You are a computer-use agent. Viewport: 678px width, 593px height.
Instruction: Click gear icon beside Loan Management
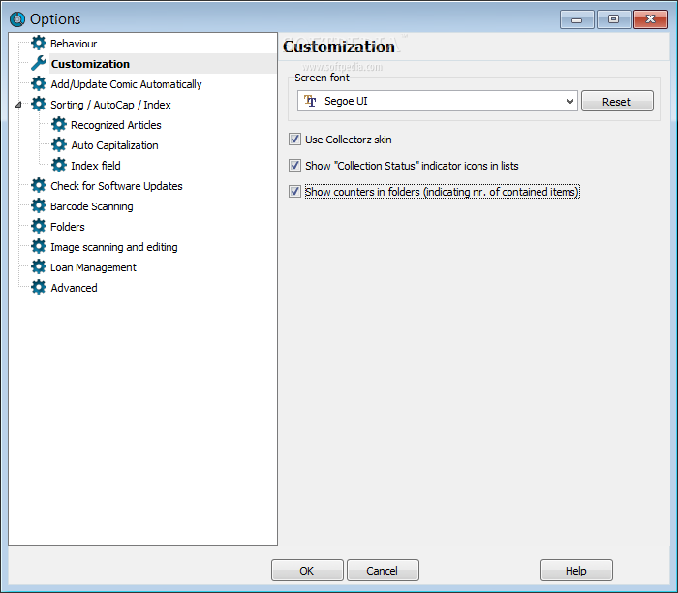tap(39, 266)
